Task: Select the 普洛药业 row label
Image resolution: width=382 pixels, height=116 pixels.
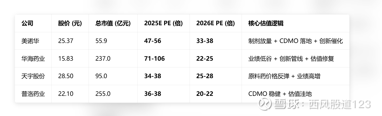Action: (x=33, y=94)
